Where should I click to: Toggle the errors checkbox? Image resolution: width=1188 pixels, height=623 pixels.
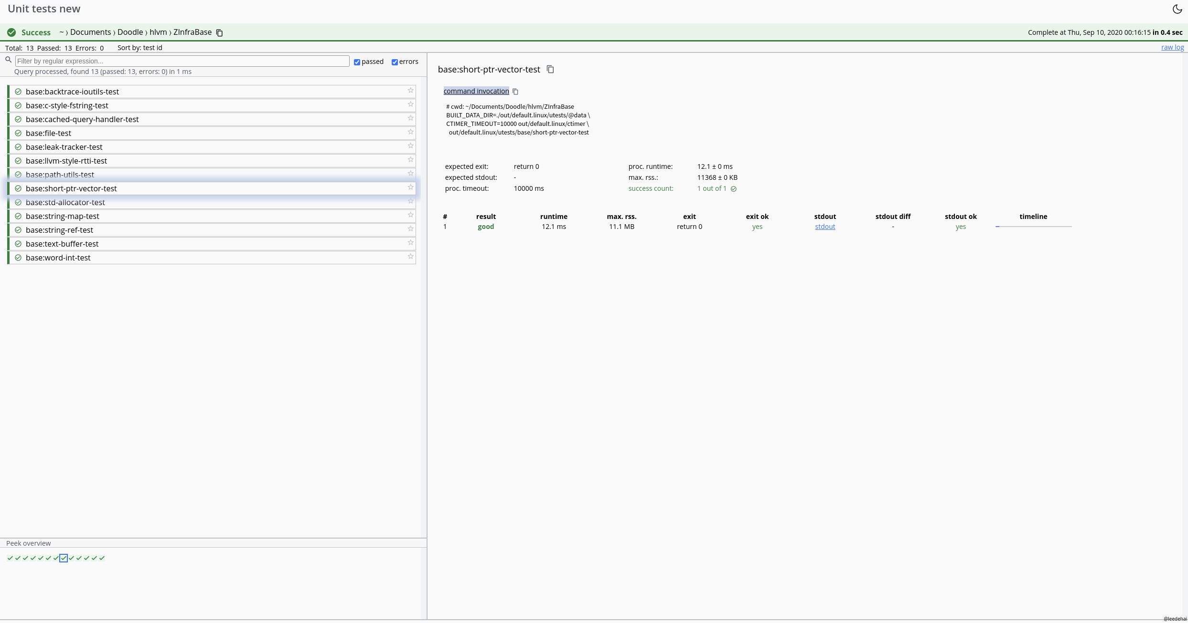click(395, 62)
